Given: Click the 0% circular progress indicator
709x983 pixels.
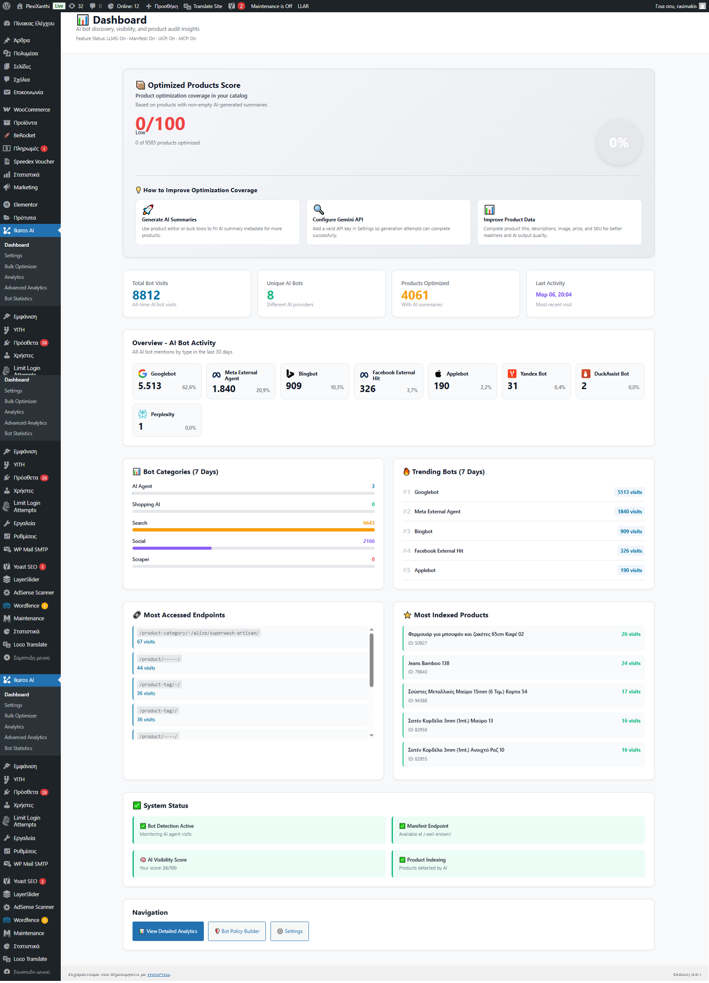Looking at the screenshot, I should (619, 142).
